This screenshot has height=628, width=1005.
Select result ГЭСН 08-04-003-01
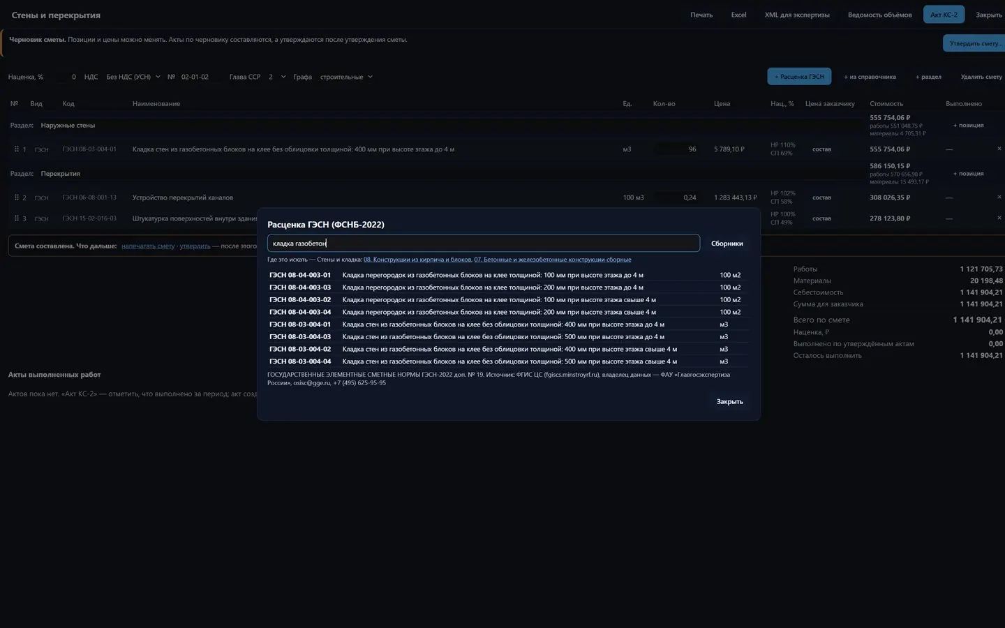507,275
